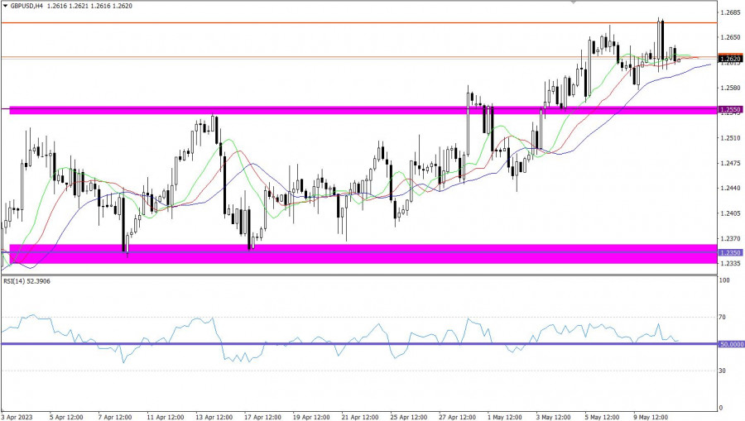This screenshot has height=421, width=745.
Task: Click the purple 1.2350 price level tag
Action: point(729,252)
